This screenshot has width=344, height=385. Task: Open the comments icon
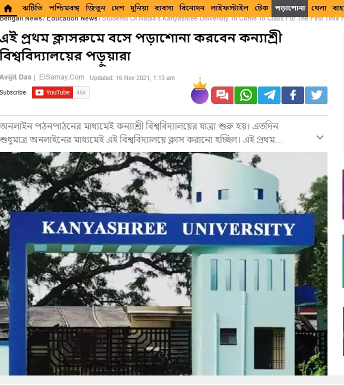[x=222, y=95]
